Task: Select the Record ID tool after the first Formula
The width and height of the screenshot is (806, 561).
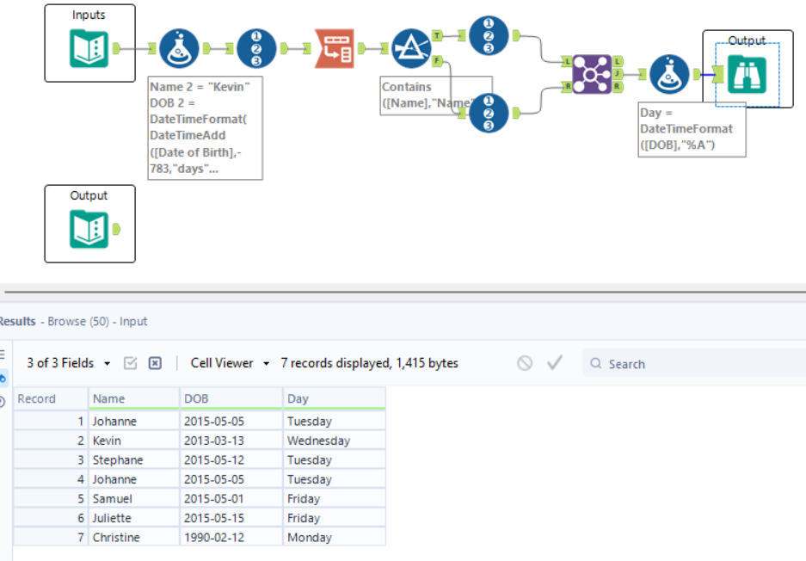Action: click(x=256, y=49)
